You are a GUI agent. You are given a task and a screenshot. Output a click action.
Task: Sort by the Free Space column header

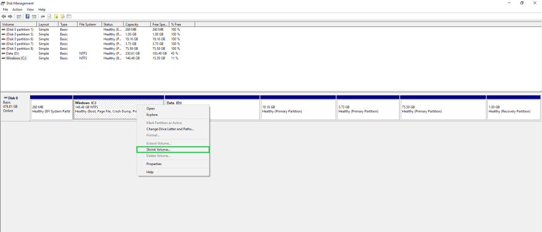160,25
